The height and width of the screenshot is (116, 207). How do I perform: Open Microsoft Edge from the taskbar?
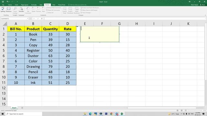click(90, 114)
